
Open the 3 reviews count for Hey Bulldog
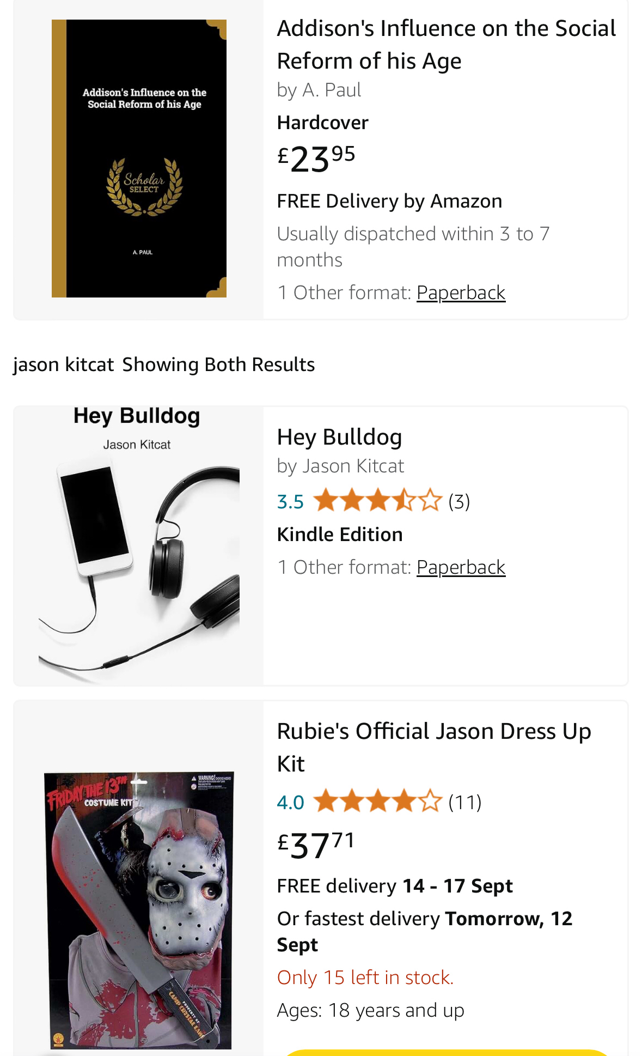pyautogui.click(x=459, y=501)
